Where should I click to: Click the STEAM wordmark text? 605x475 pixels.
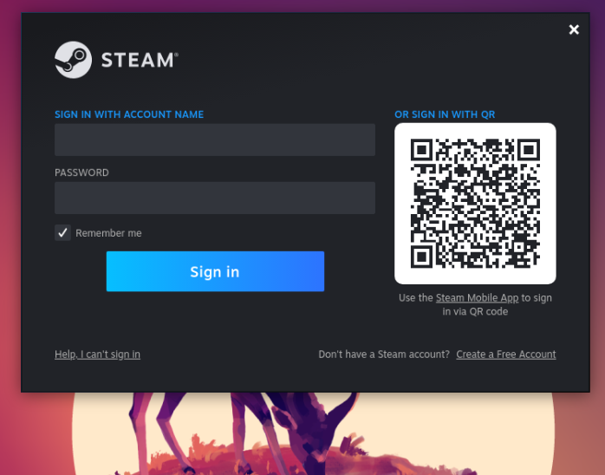pos(140,60)
